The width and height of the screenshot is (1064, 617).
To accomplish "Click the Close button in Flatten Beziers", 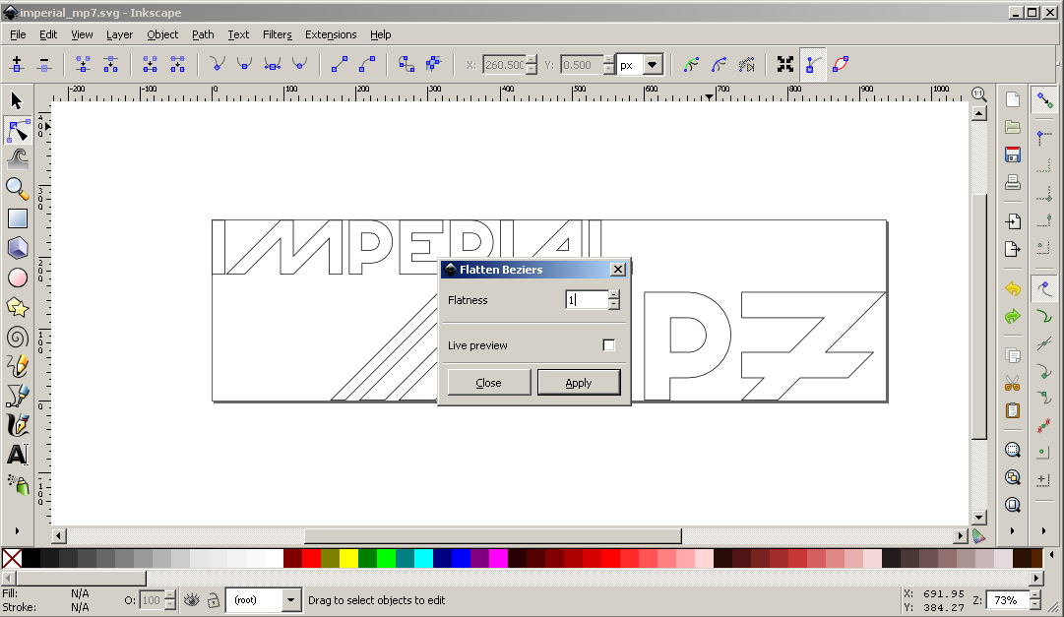I will click(x=489, y=383).
